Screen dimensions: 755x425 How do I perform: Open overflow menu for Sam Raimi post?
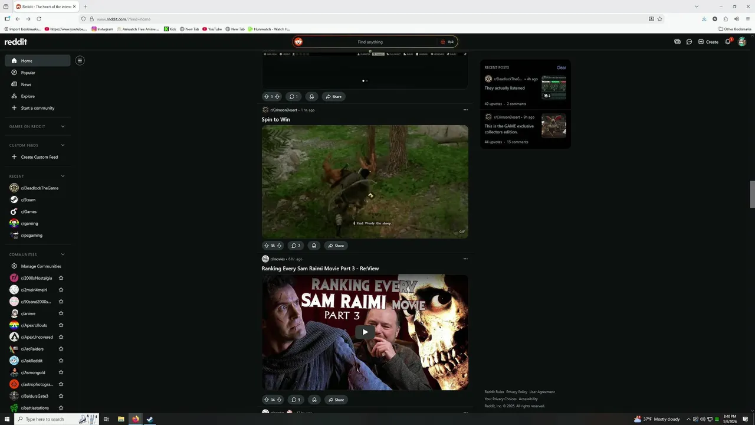click(x=465, y=259)
